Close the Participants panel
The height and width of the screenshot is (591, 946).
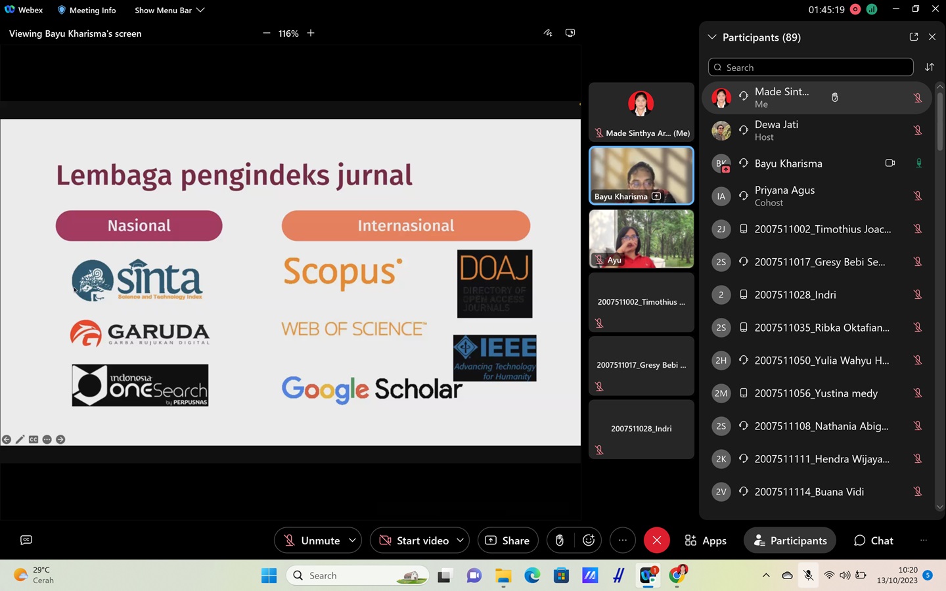pos(932,37)
